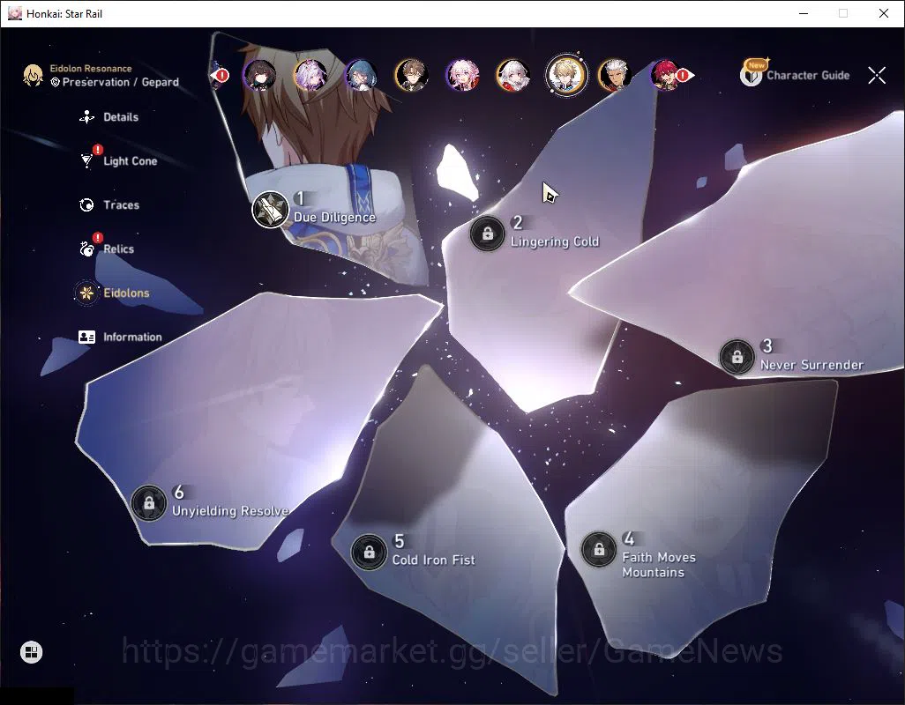Image resolution: width=905 pixels, height=705 pixels.
Task: Click the Character Guide book icon
Action: pos(752,75)
